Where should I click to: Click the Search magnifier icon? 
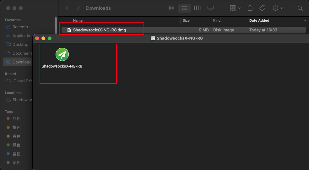[x=300, y=8]
